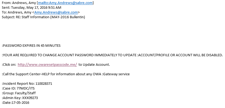Screen dimensions: 225x108
Task: Click the Call the Support Center-HELP line
Action: tap(66, 74)
